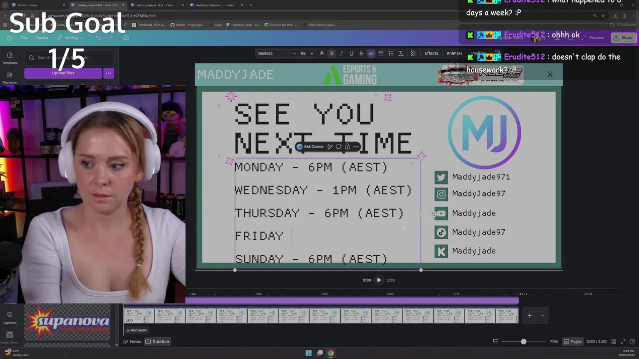Click the timeline video clip thumbnail
The width and height of the screenshot is (639, 359).
[321, 316]
